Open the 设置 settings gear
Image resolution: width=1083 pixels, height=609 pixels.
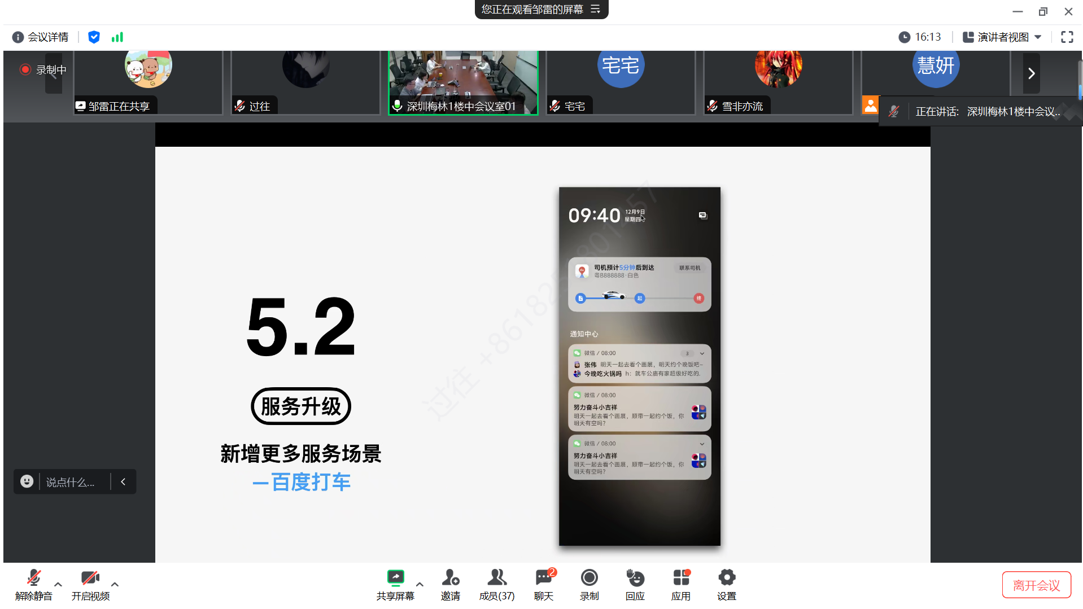(727, 585)
